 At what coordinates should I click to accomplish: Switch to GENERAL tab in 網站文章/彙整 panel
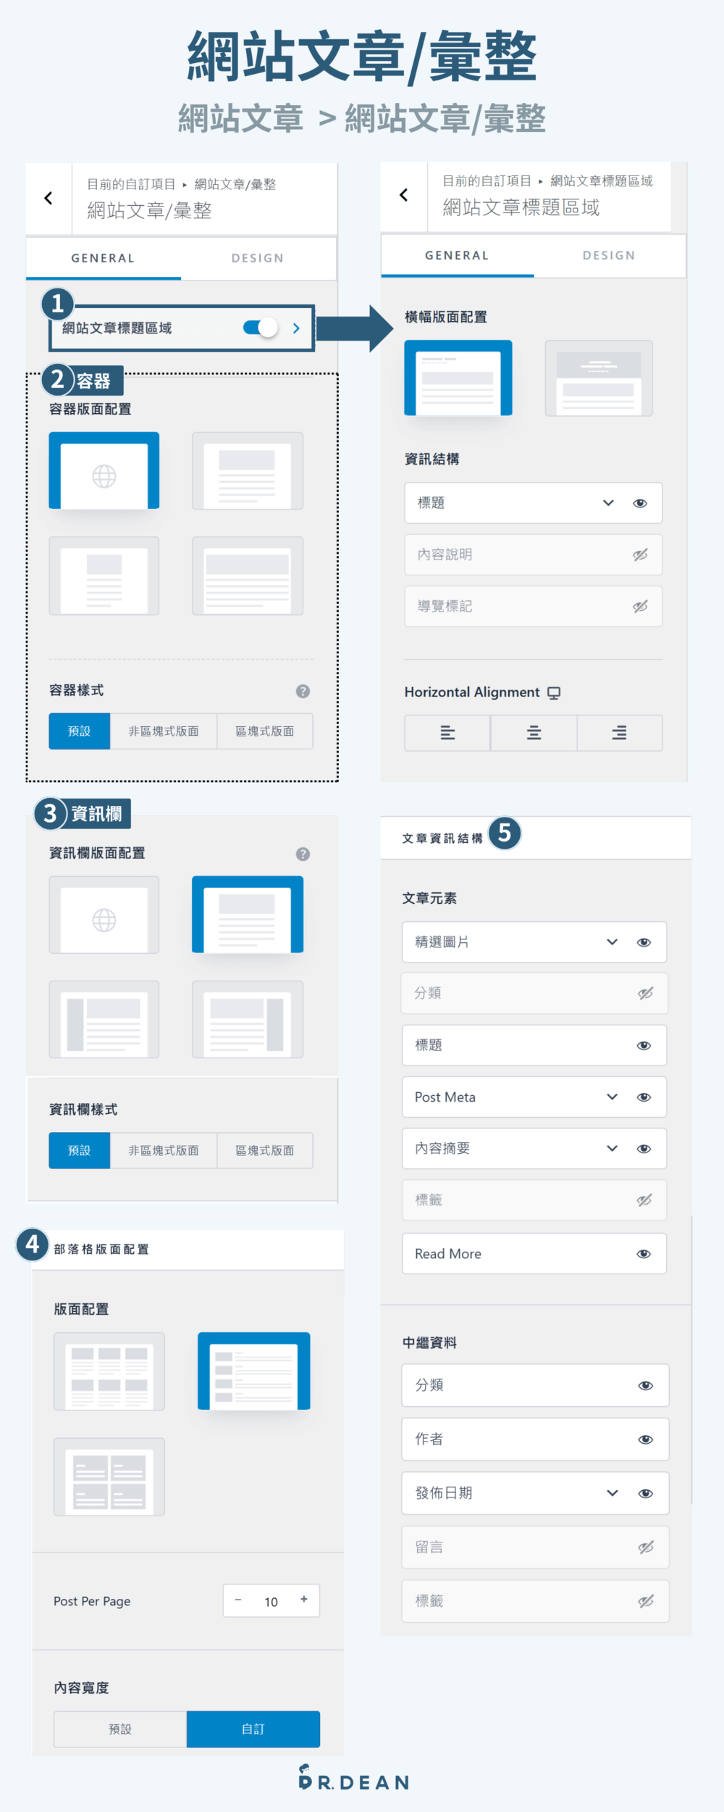[103, 258]
